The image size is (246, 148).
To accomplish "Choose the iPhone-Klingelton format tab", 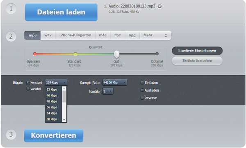I will [75, 35].
